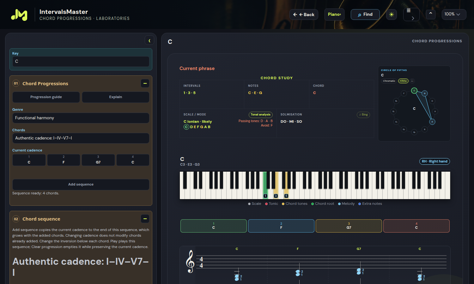The width and height of the screenshot is (474, 284).
Task: Select the G node on the circle
Action: coord(425,93)
